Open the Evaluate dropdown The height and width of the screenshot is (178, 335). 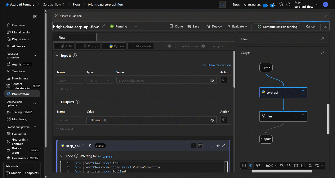pyautogui.click(x=237, y=27)
